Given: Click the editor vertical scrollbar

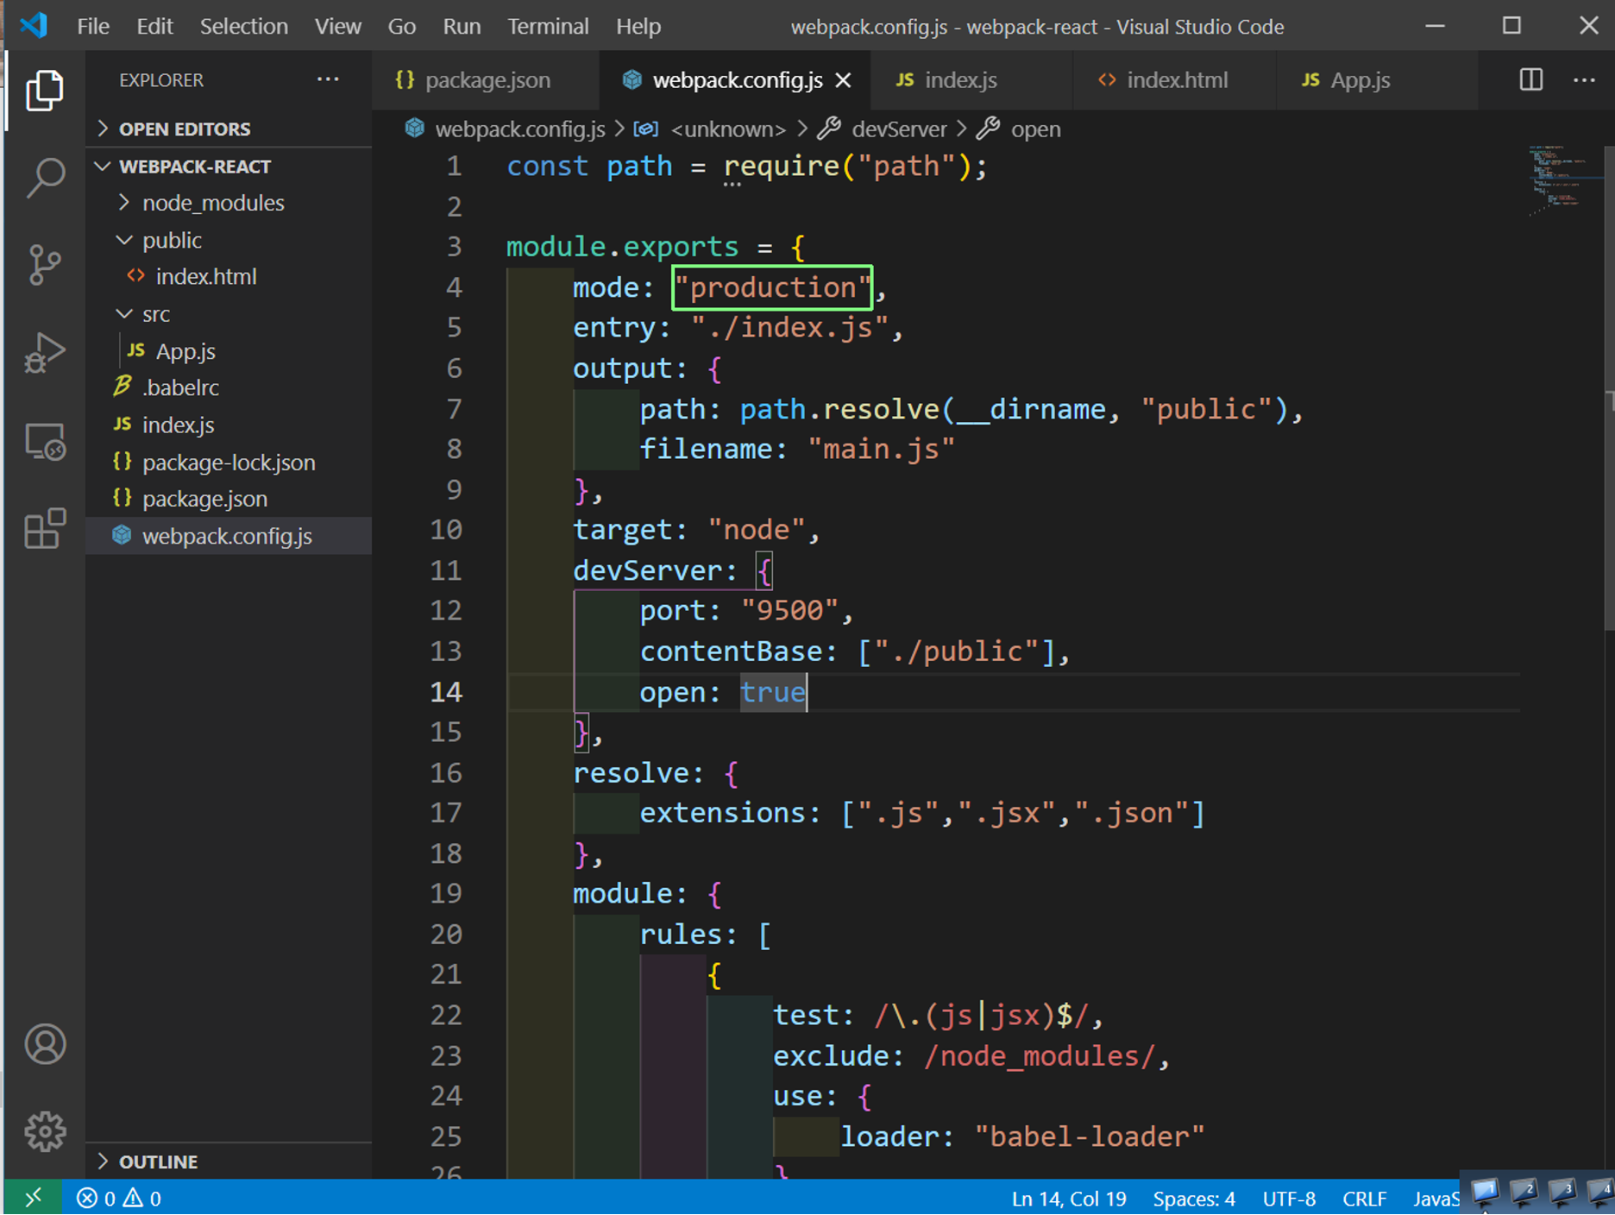Looking at the screenshot, I should pyautogui.click(x=1608, y=388).
